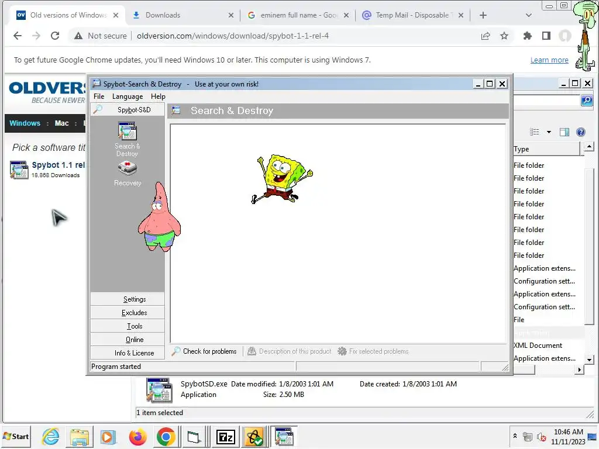Open Excludes section in Spybot
599x449 pixels.
pyautogui.click(x=128, y=312)
